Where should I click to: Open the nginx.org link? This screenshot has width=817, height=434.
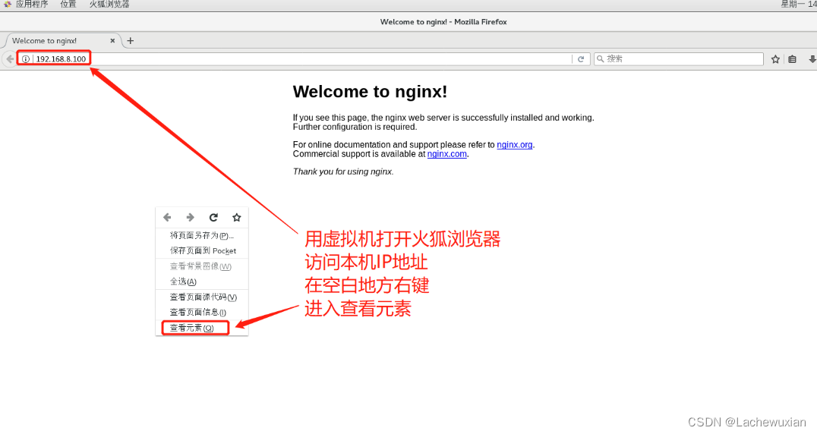tap(514, 145)
